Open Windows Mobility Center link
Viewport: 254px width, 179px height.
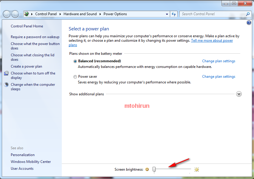point(31,161)
